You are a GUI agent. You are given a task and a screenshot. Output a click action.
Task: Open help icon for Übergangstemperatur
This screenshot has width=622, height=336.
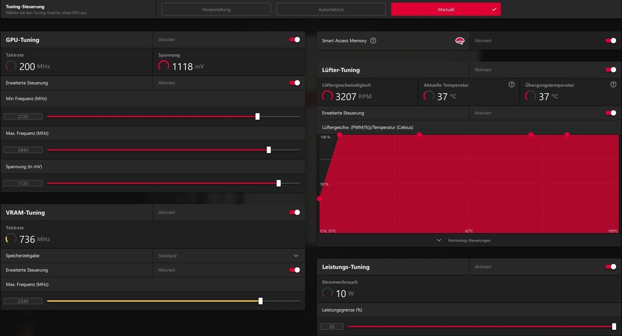(x=613, y=84)
